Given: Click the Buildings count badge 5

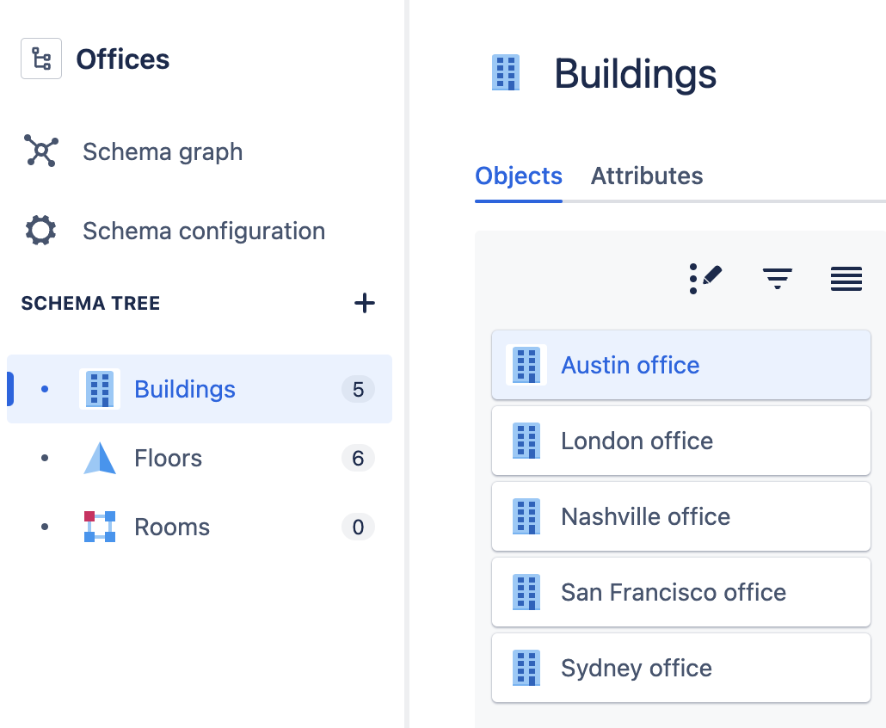Looking at the screenshot, I should (358, 390).
